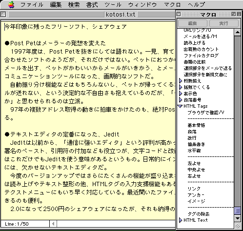Expand the 表示色 macro group
This screenshot has width=243, height=231.
[x=181, y=94]
